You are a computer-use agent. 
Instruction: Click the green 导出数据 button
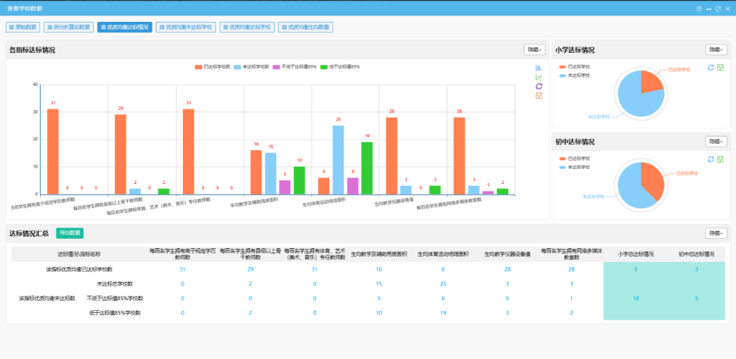69,233
